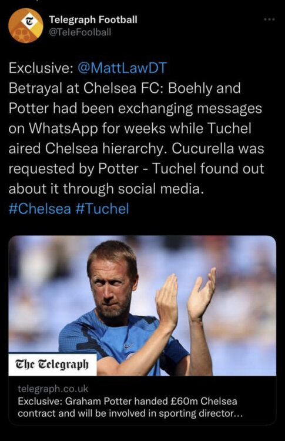Screen dimensions: 285x441
Task: Open the three-dot more options menu
Action: [x=269, y=19]
